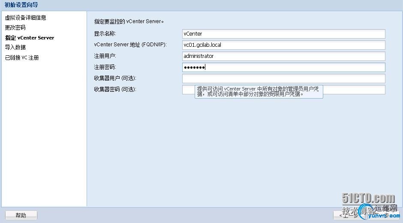
Task: Click the 帮助 button
Action: 21,215
